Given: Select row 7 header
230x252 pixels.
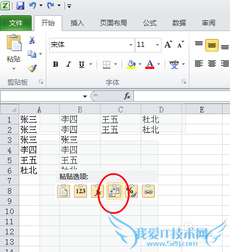Looking at the screenshot, I should click(10, 181).
